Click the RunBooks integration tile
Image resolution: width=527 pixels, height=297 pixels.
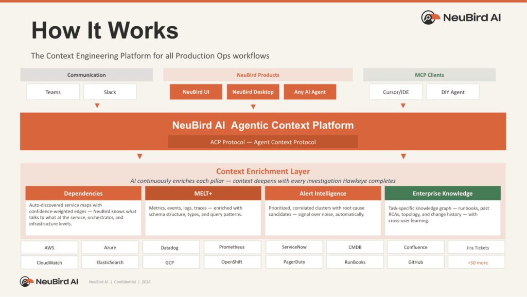pyautogui.click(x=355, y=261)
